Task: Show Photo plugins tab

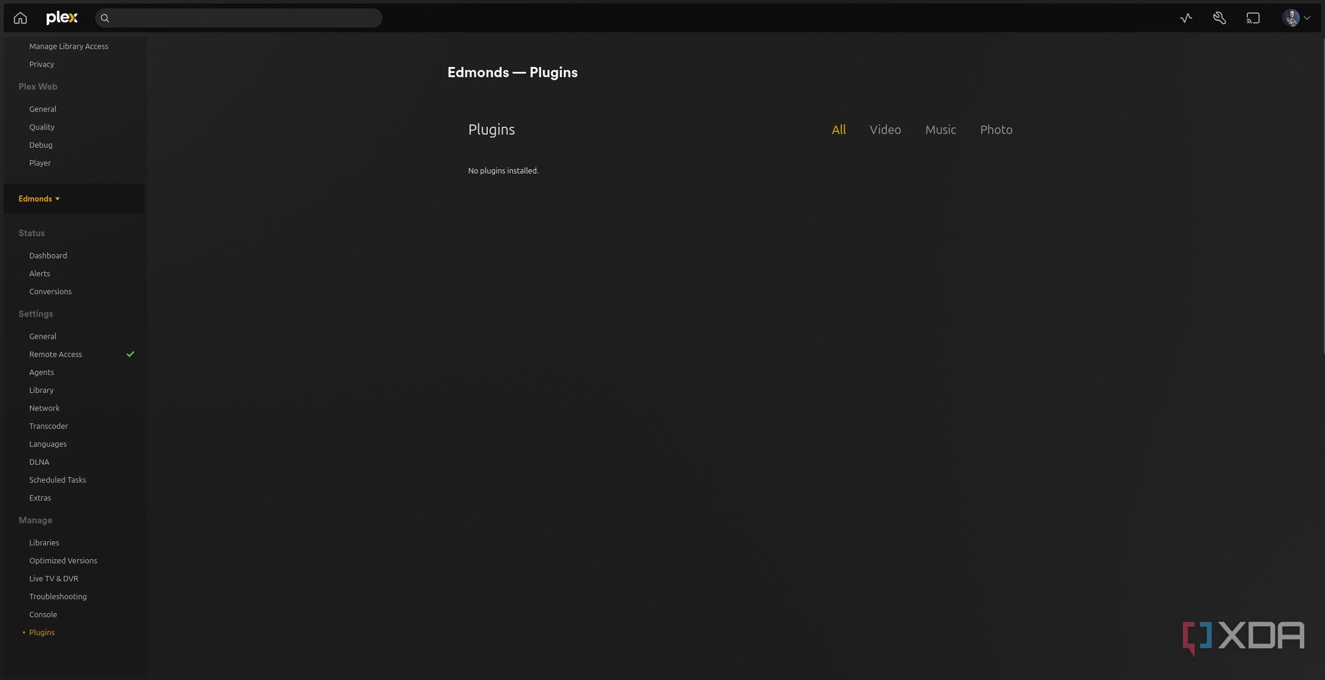Action: 996,130
